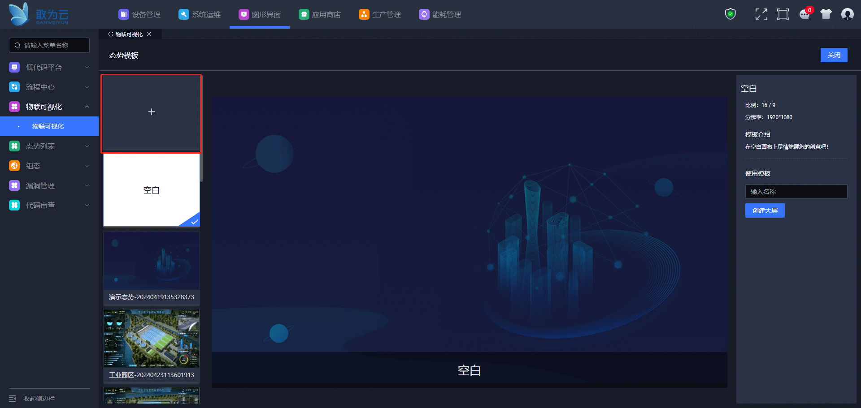Click the collapse sidebar icon at bottom
861x408 pixels.
pyautogui.click(x=13, y=399)
